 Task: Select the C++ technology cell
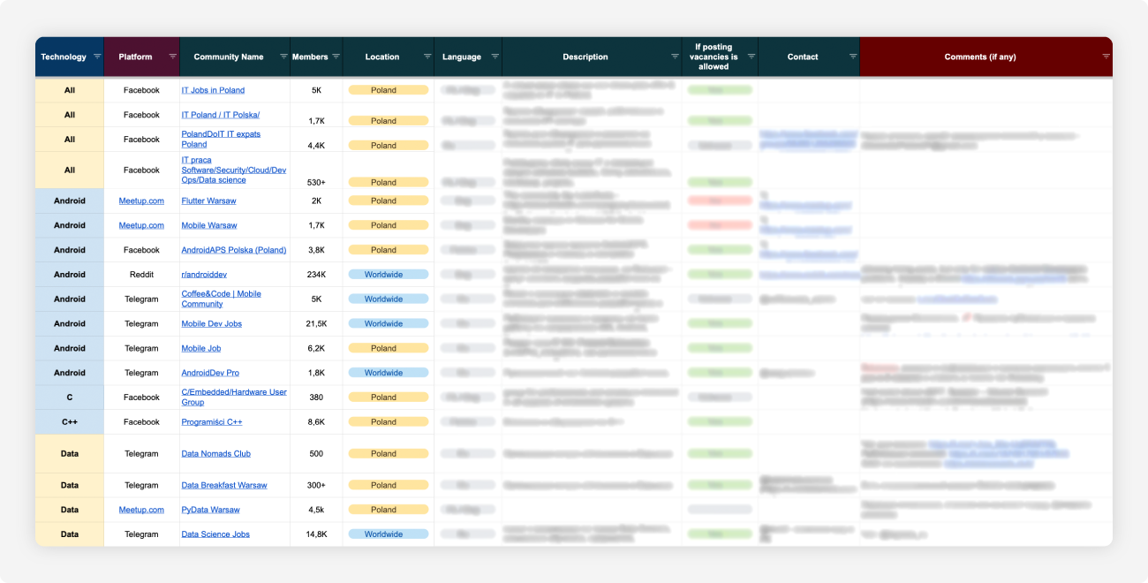pos(70,422)
